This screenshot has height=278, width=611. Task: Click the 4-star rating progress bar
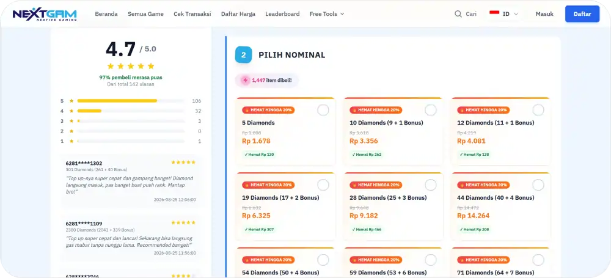click(x=131, y=111)
